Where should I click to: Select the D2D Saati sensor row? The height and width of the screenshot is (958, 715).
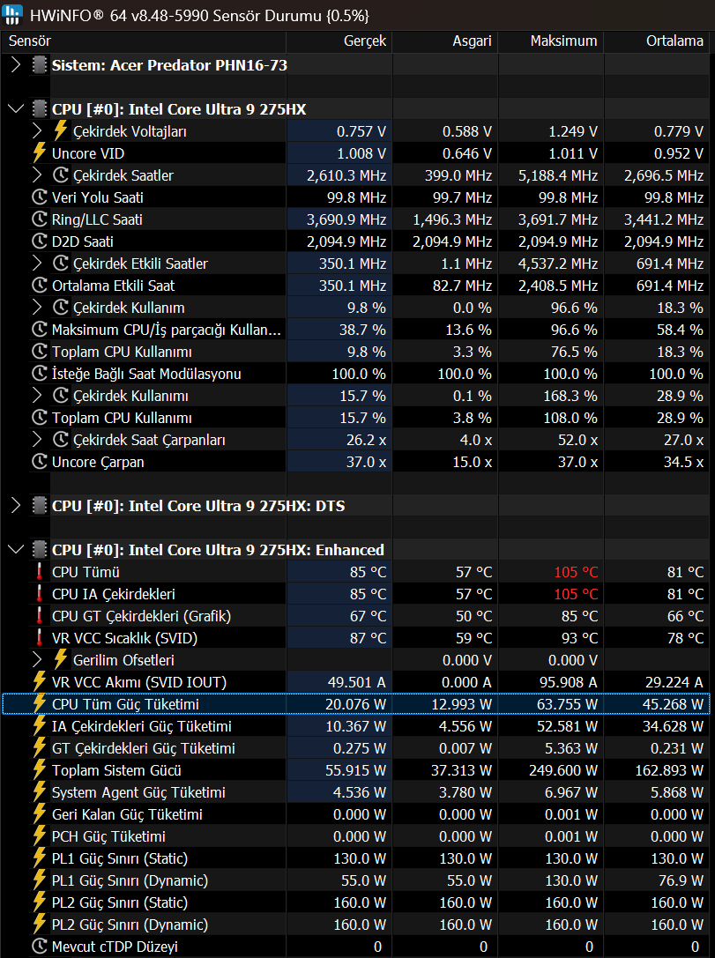click(x=358, y=241)
